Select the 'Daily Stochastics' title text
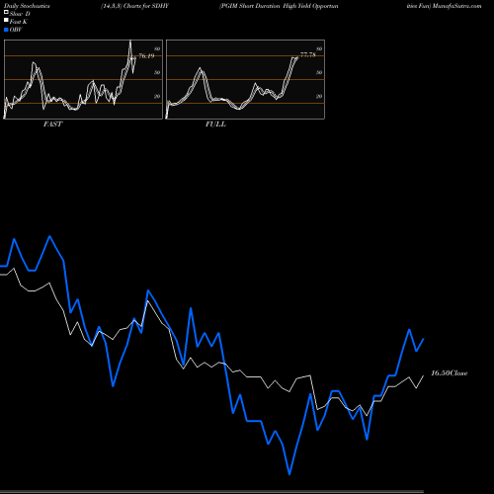494x494 pixels. point(27,6)
